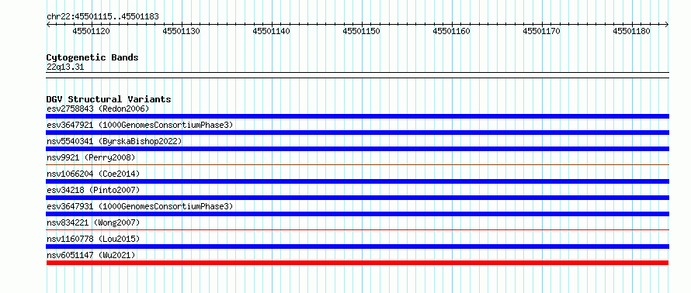Select the DGV Structural Variants track title
The height and width of the screenshot is (293, 691).
coord(109,99)
